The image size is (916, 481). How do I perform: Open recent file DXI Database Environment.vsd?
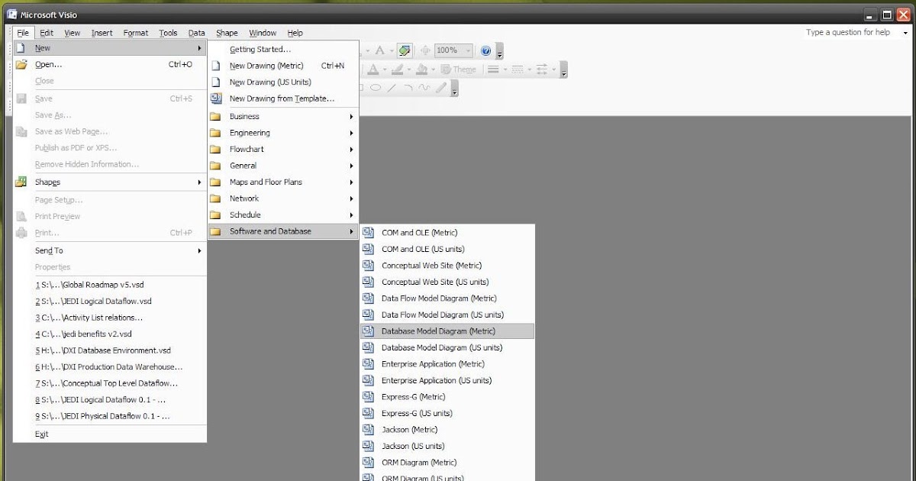110,350
